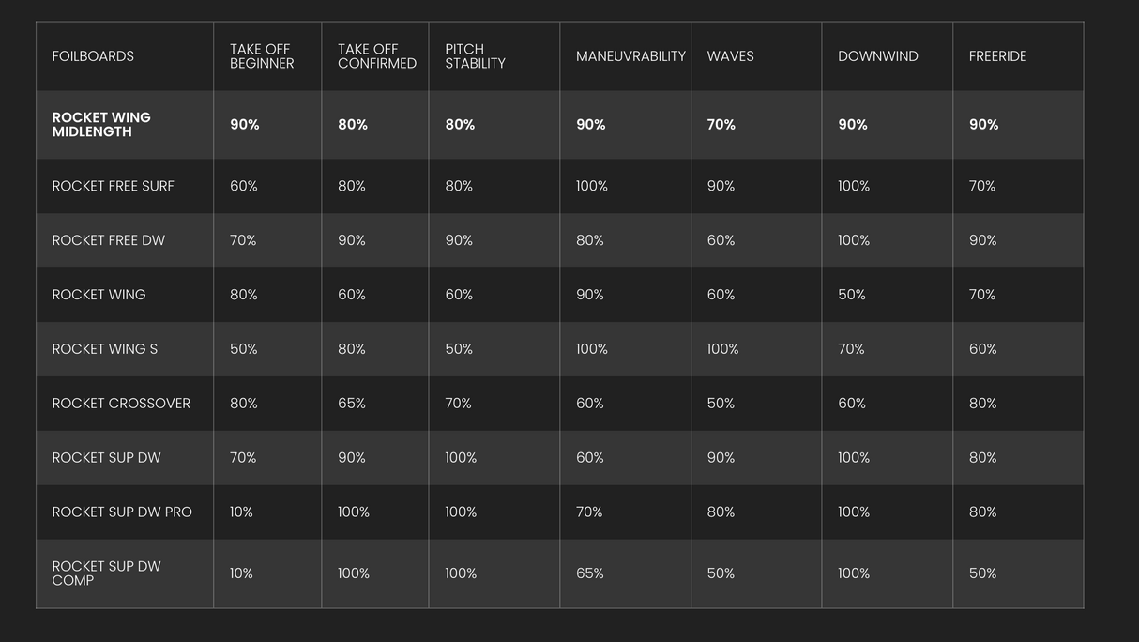Image resolution: width=1139 pixels, height=642 pixels.
Task: Select the MANEUVRABILITY column header
Action: click(x=630, y=56)
